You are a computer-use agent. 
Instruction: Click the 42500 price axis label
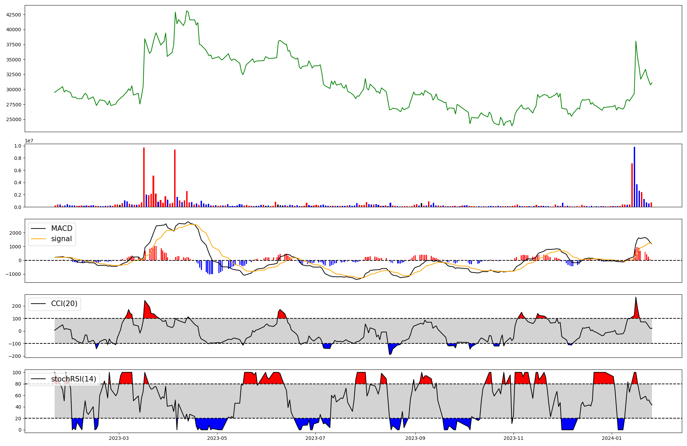click(14, 15)
